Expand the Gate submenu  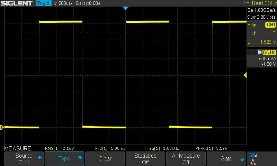click(x=226, y=159)
